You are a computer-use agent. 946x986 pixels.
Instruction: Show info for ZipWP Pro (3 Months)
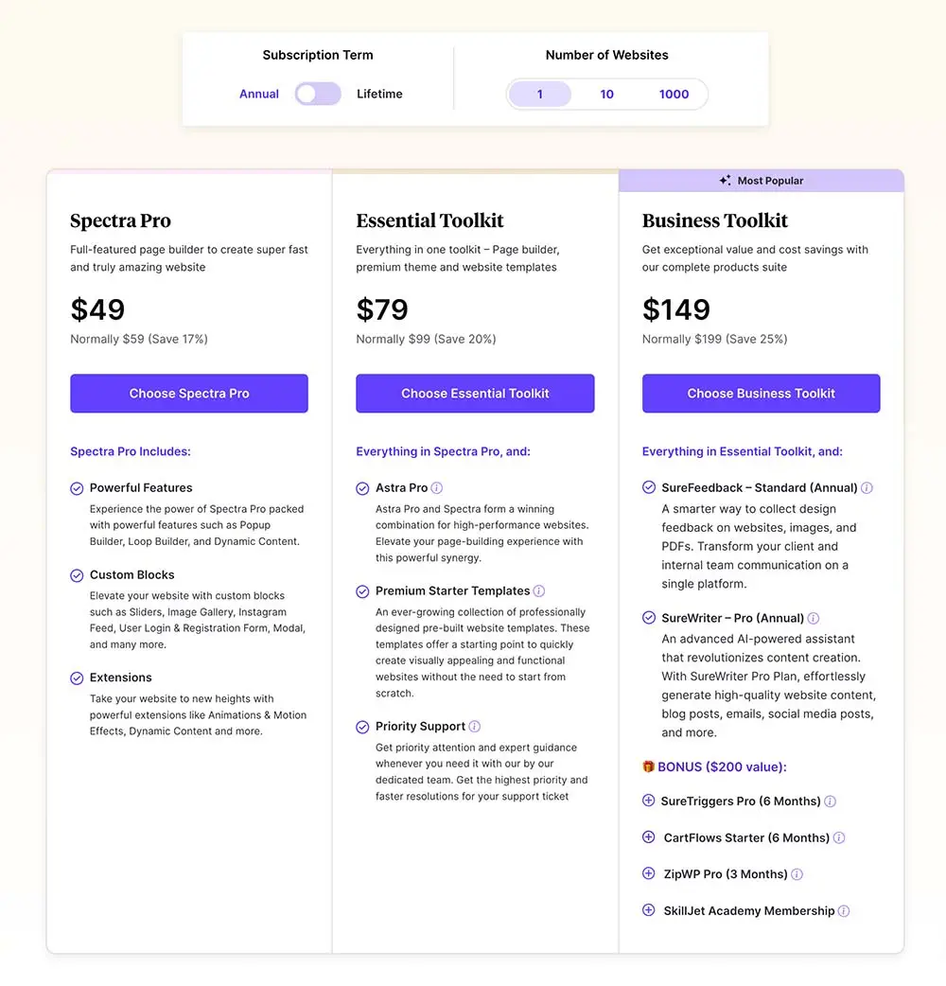[x=797, y=874]
